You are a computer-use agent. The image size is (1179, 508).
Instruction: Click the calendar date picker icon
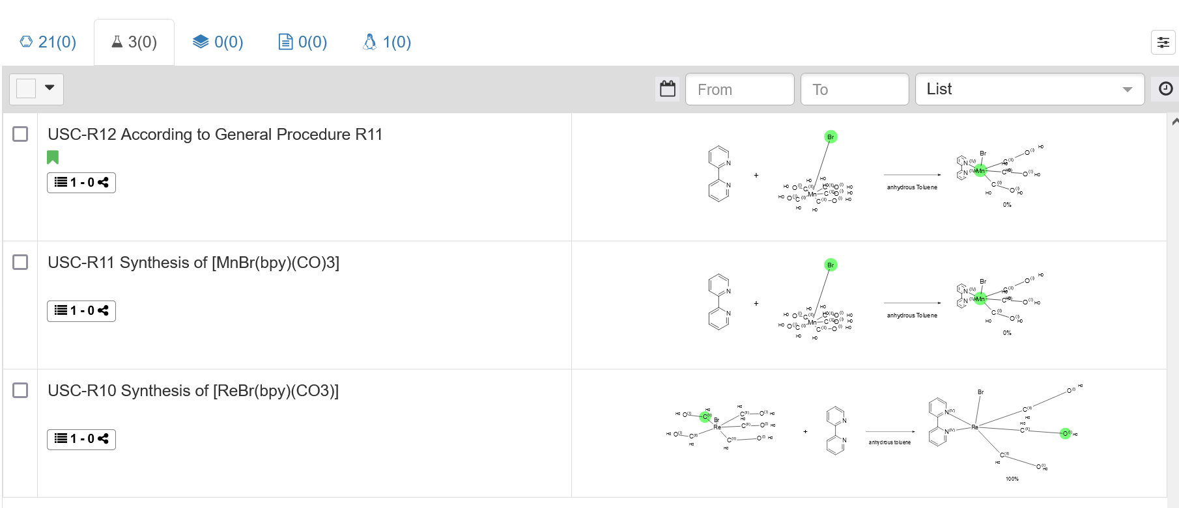pyautogui.click(x=667, y=88)
